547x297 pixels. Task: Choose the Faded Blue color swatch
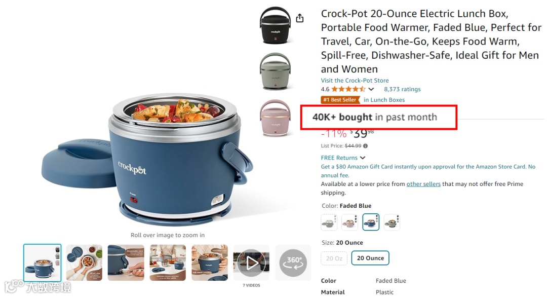(x=371, y=222)
